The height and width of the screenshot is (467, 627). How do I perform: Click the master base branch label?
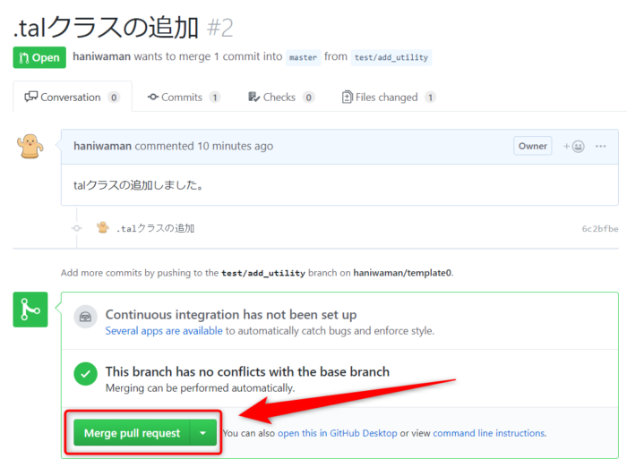pyautogui.click(x=303, y=57)
